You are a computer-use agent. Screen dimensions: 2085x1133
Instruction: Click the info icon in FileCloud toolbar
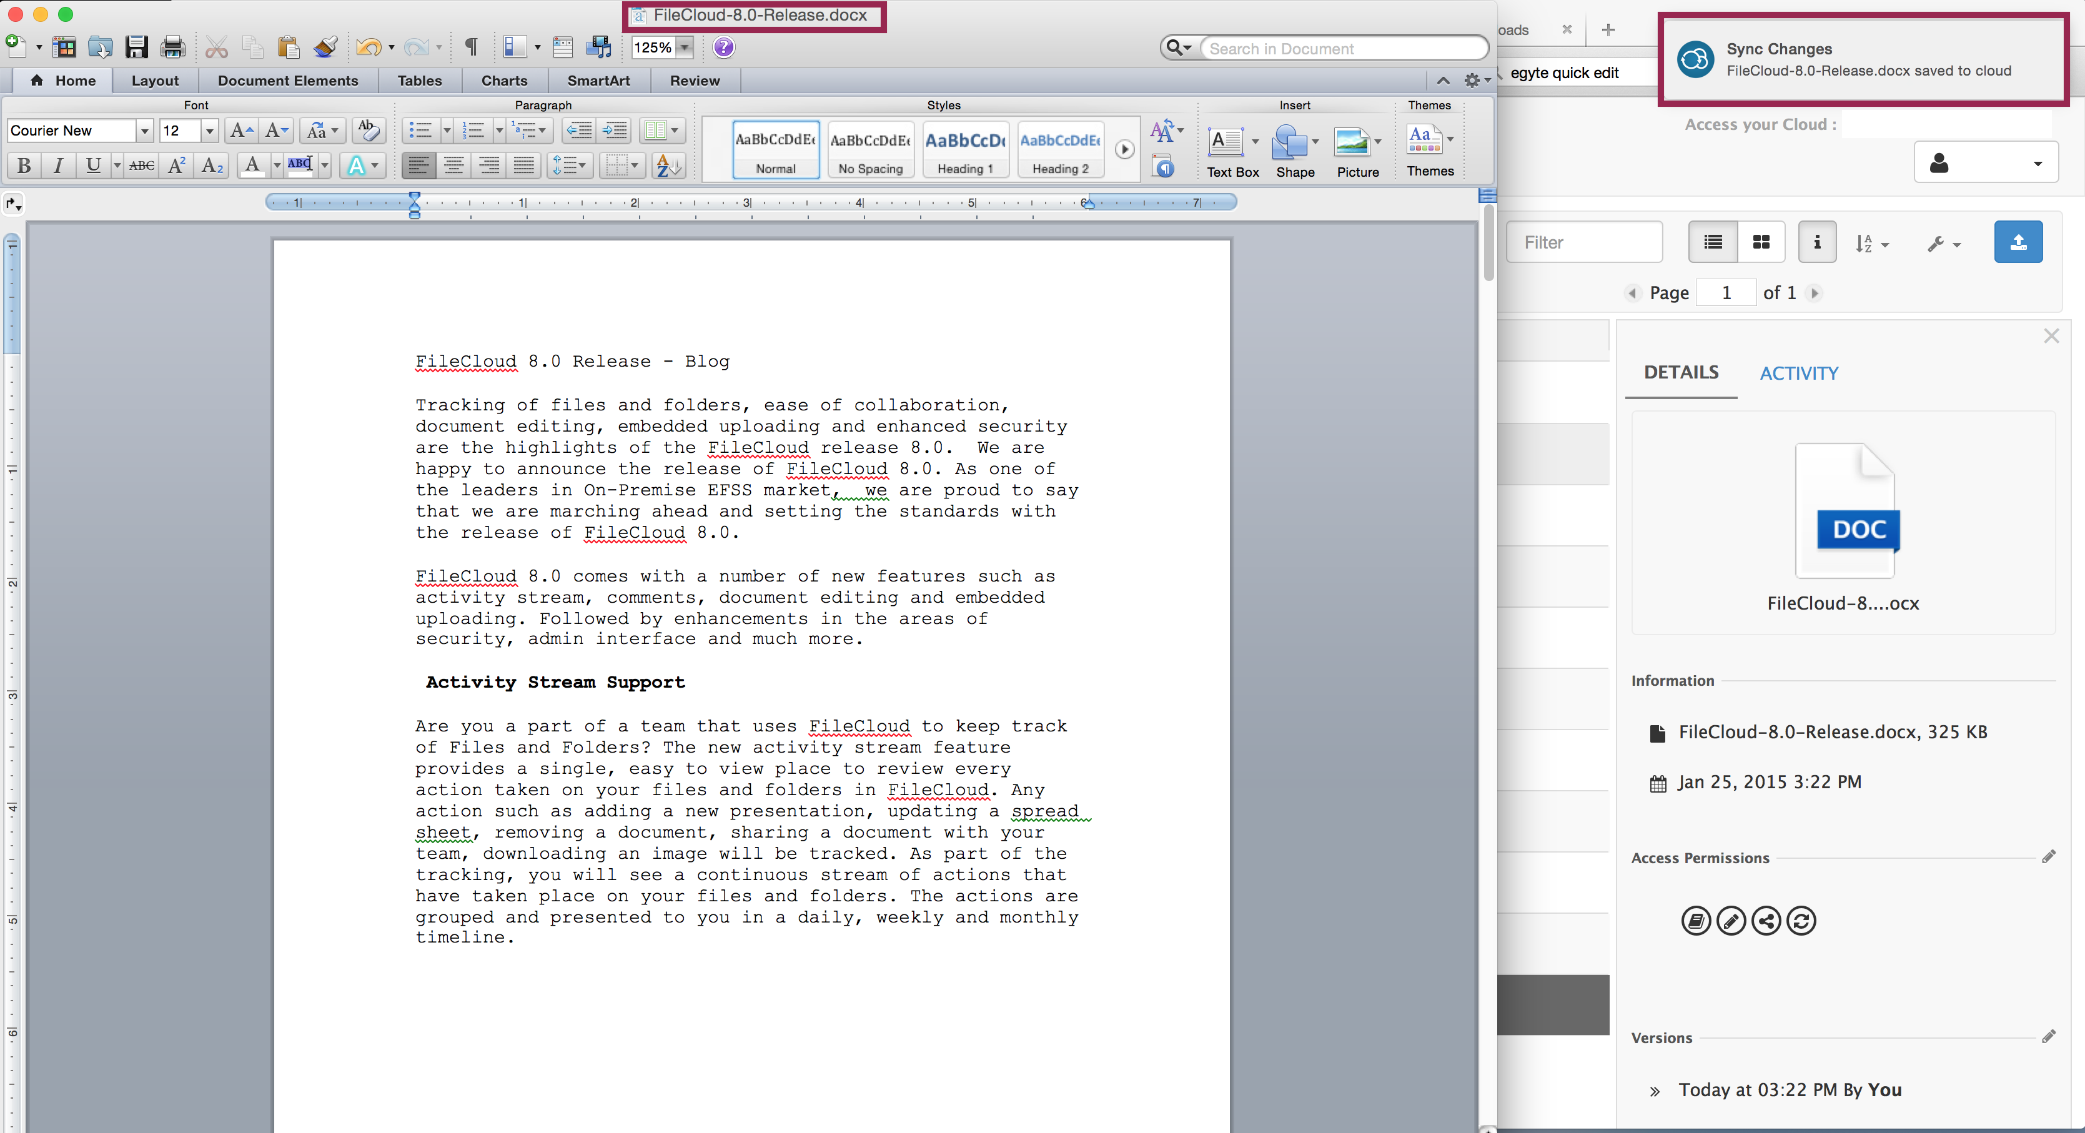coord(1816,242)
